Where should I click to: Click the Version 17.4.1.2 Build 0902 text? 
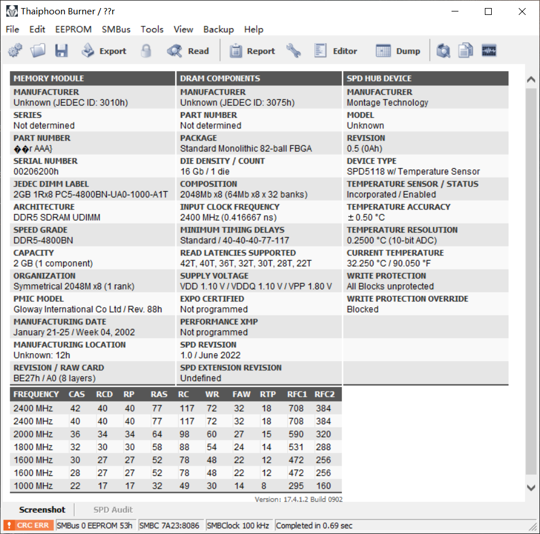tap(299, 499)
